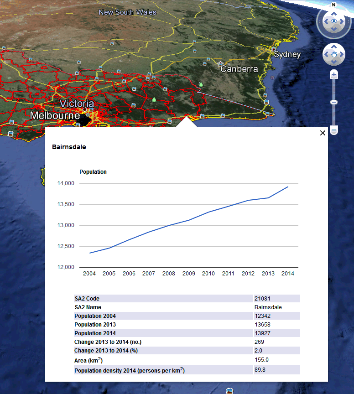Rotate view left using Look joystick

(x=325, y=21)
